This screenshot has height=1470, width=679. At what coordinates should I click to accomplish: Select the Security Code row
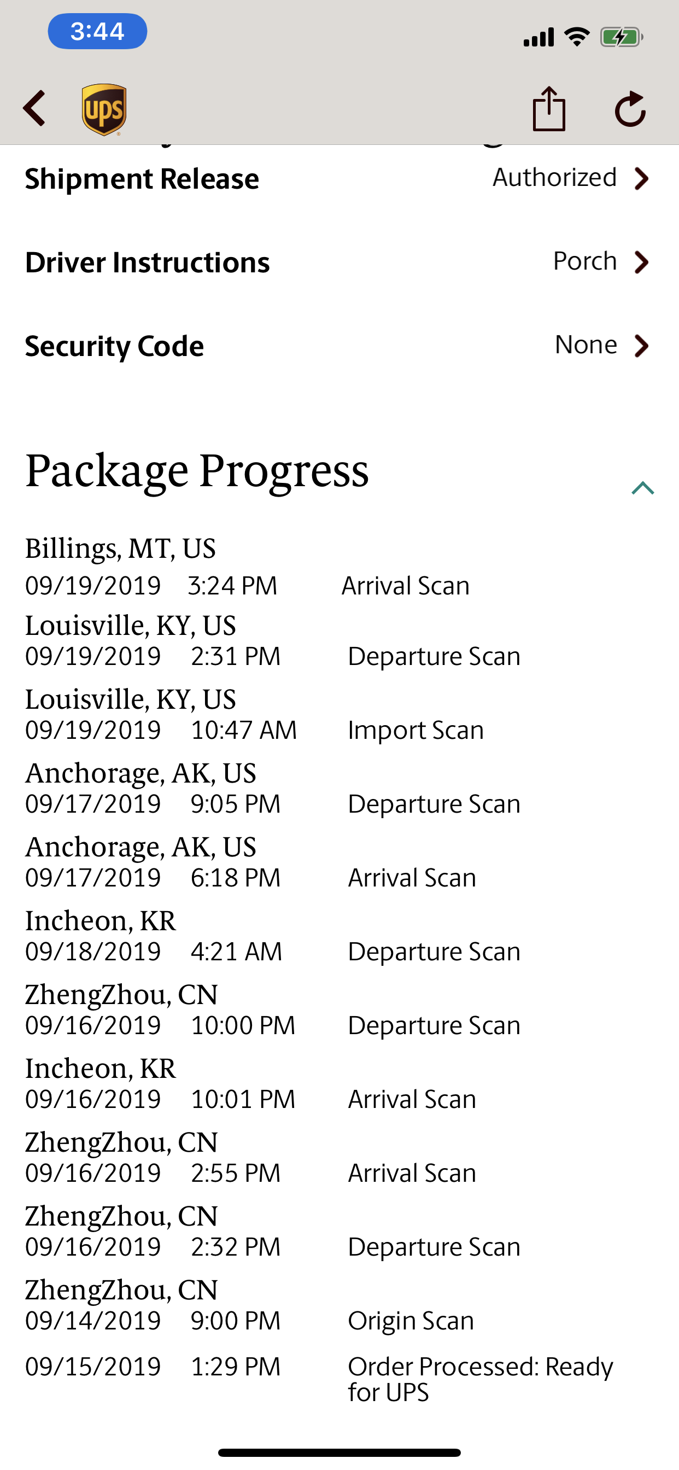[x=339, y=346]
